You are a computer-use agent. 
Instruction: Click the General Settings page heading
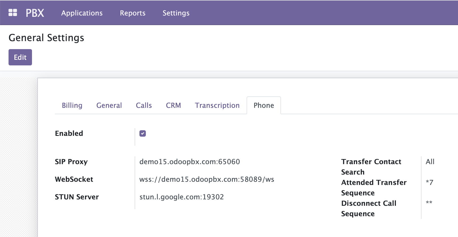pyautogui.click(x=46, y=38)
